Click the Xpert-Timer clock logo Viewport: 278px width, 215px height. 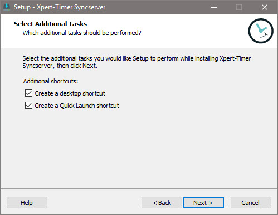tap(261, 31)
